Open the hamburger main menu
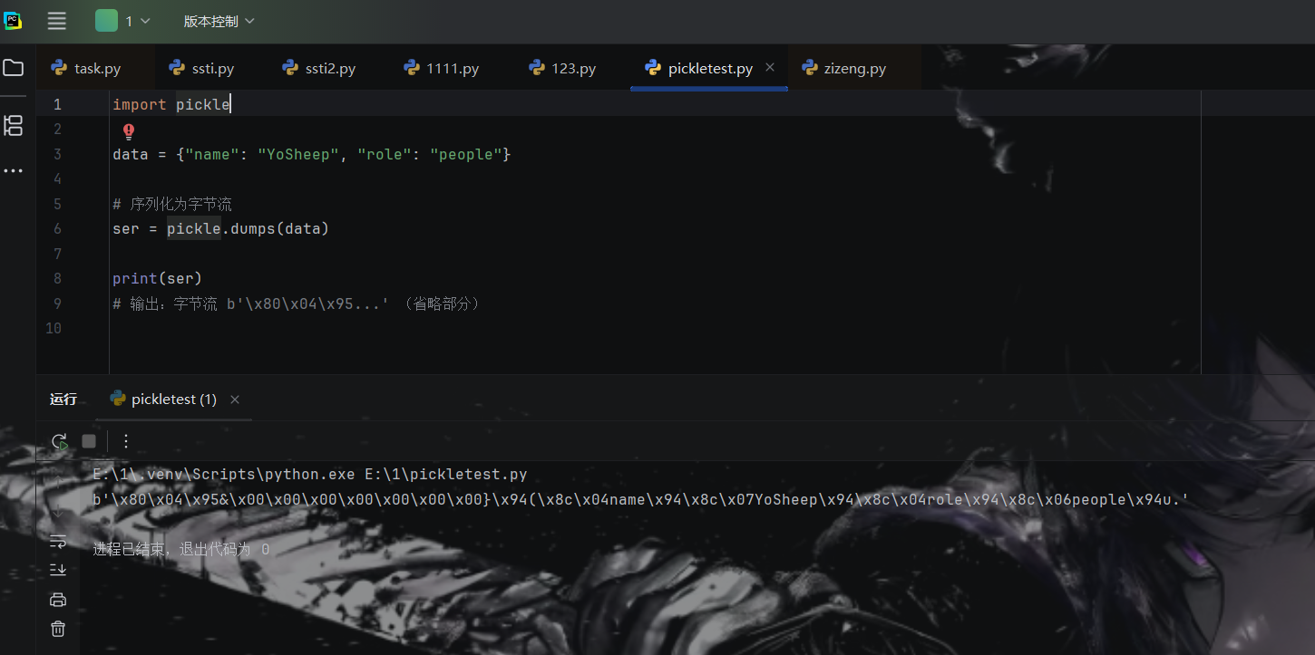Viewport: 1315px width, 655px height. (56, 21)
